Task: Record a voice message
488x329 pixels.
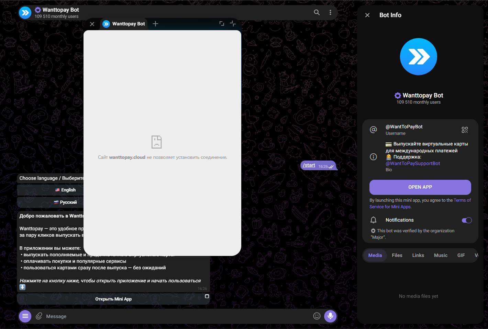Action: coord(330,316)
